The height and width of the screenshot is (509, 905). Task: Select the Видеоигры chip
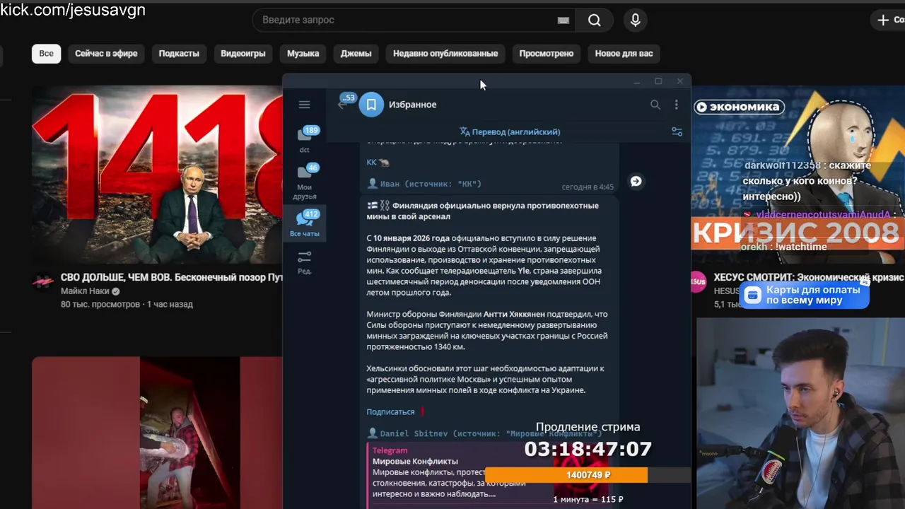point(243,53)
